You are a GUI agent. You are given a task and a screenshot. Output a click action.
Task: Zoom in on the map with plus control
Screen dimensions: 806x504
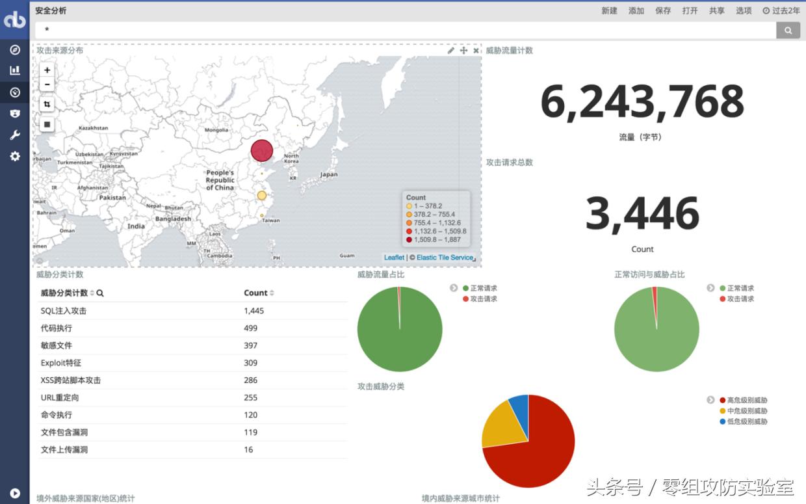click(x=46, y=70)
